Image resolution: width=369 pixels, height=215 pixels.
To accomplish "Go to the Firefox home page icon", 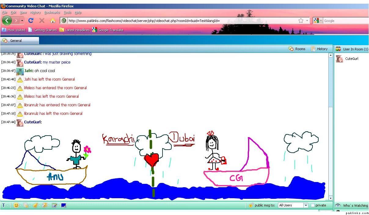I will (53, 20).
